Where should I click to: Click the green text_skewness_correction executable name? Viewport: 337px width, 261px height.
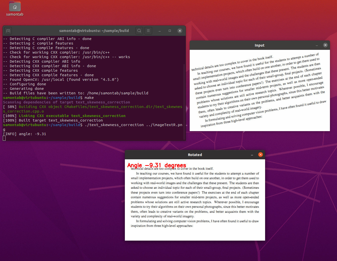click(98, 116)
